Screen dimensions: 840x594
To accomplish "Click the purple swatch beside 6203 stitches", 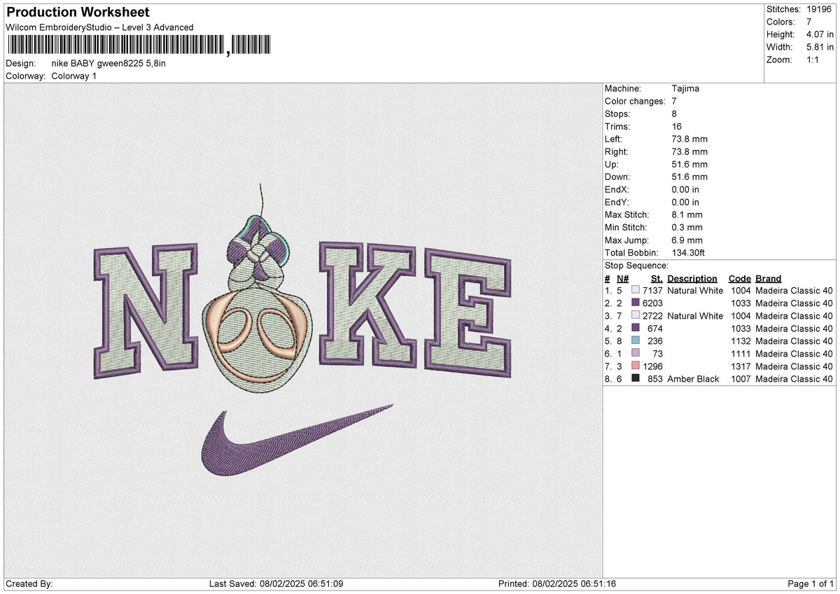I will click(x=636, y=303).
